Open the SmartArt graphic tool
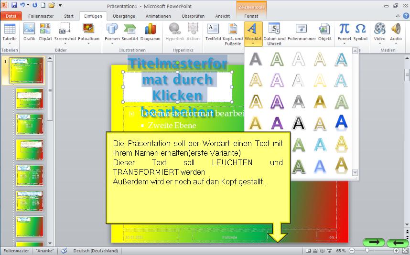 coord(129,32)
